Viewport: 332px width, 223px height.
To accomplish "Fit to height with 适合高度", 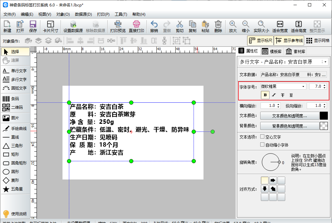I will pos(299,27).
